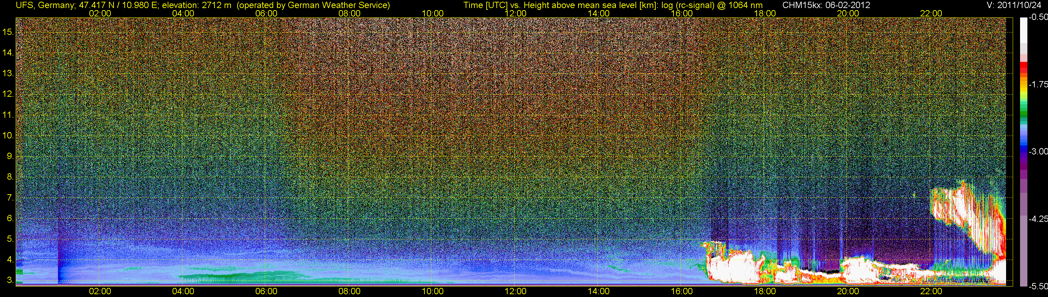Click the height axis label "6."

point(10,218)
